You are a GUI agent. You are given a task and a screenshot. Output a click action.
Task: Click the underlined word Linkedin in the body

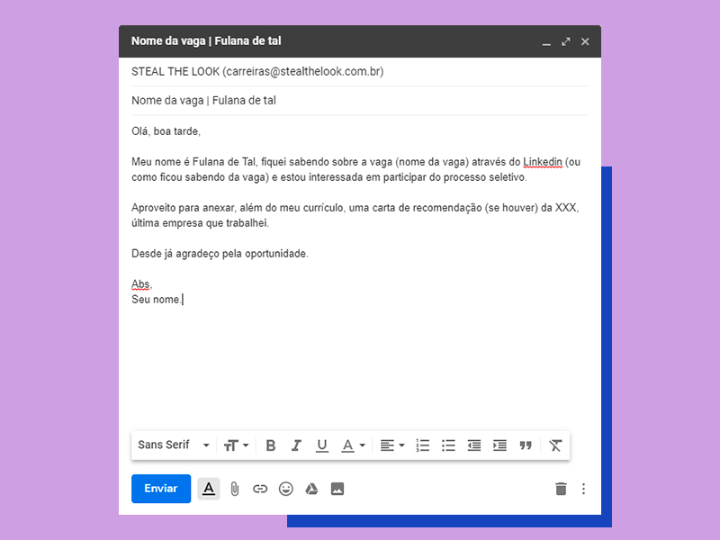tap(543, 162)
